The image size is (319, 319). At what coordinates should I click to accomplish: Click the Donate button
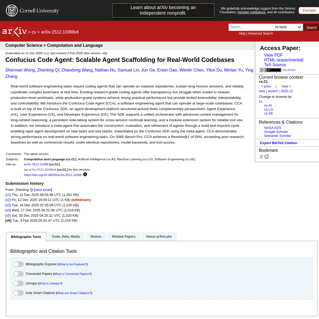(309, 10)
